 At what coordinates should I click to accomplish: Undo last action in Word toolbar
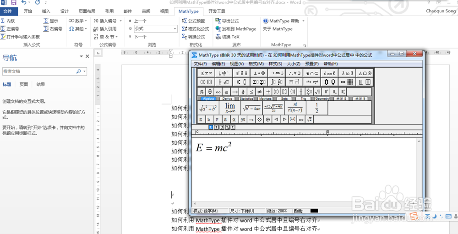(24, 3)
